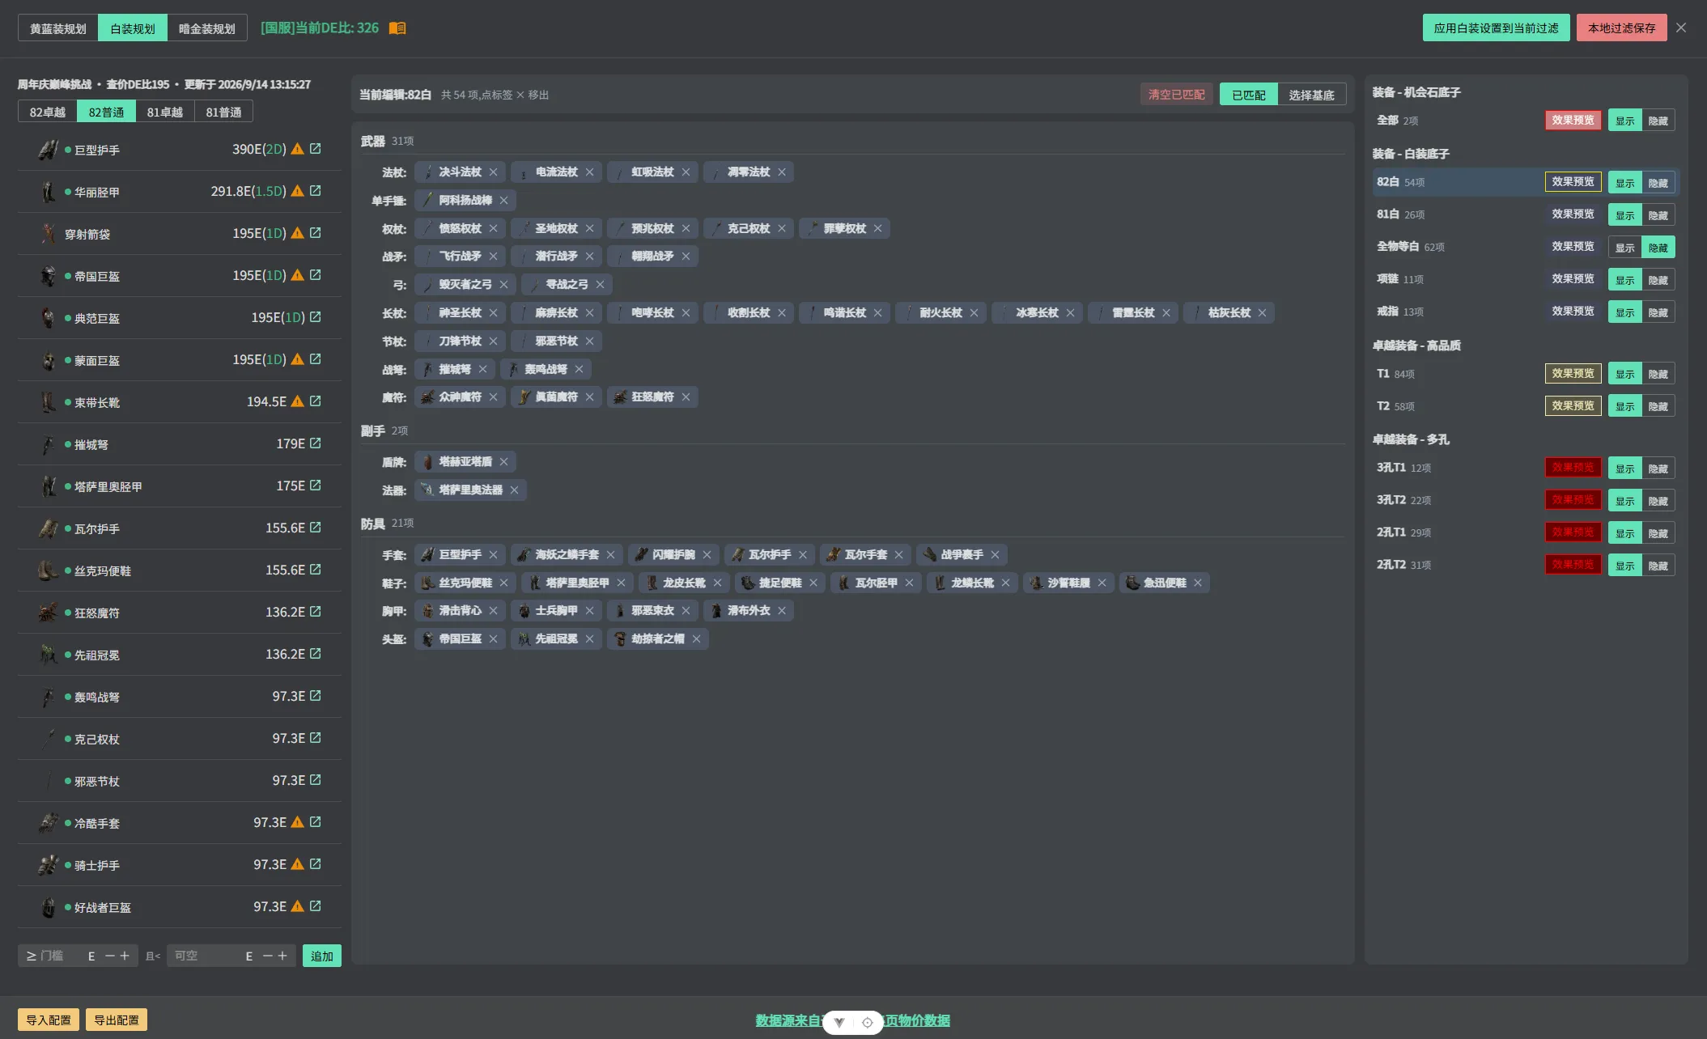Switch to 黄蓝装规划 tab
This screenshot has width=1707, height=1039.
click(58, 28)
